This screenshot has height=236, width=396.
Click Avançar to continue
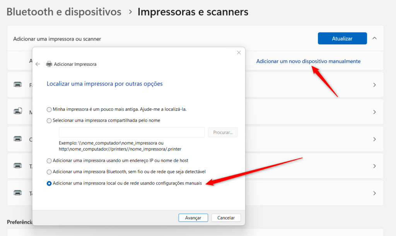[193, 218]
